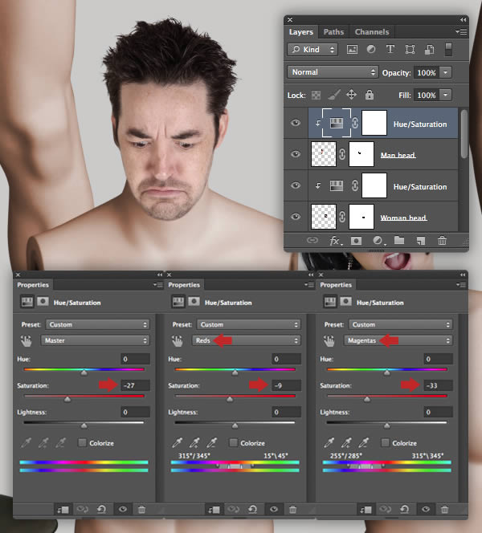Viewport: 482px width, 533px height.
Task: Select on-image adjustment hand tool in Reds panel
Action: (x=177, y=340)
